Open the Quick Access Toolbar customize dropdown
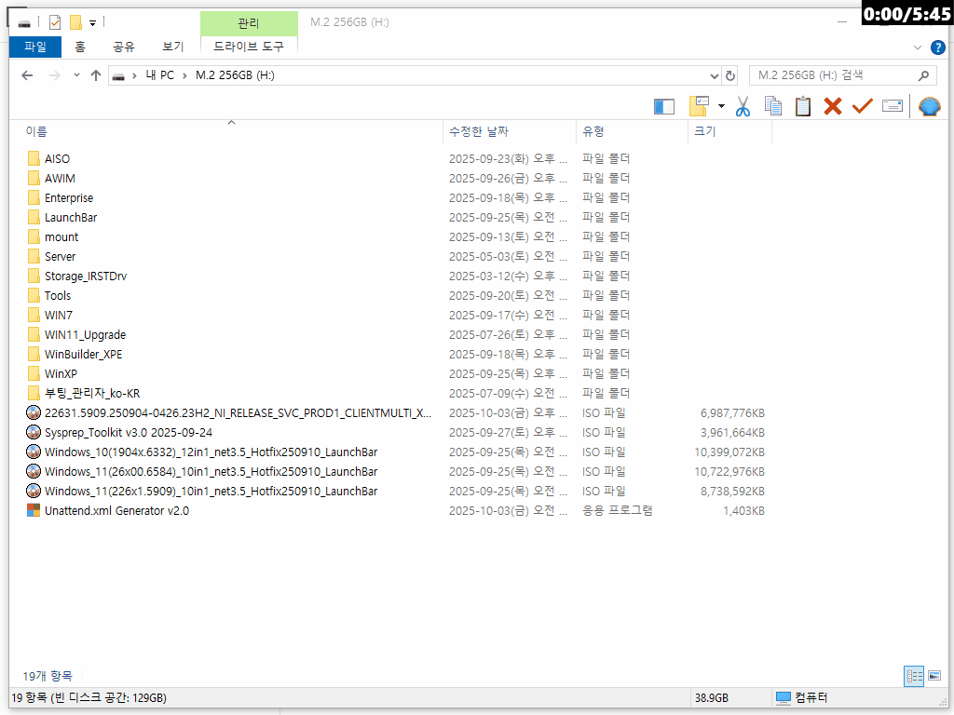954x715 pixels. pos(92,23)
